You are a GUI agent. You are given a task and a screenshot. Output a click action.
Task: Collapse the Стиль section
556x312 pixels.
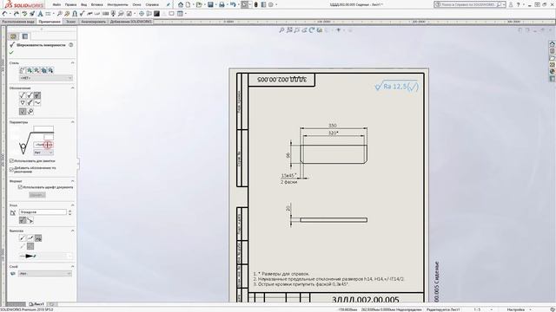[73, 62]
